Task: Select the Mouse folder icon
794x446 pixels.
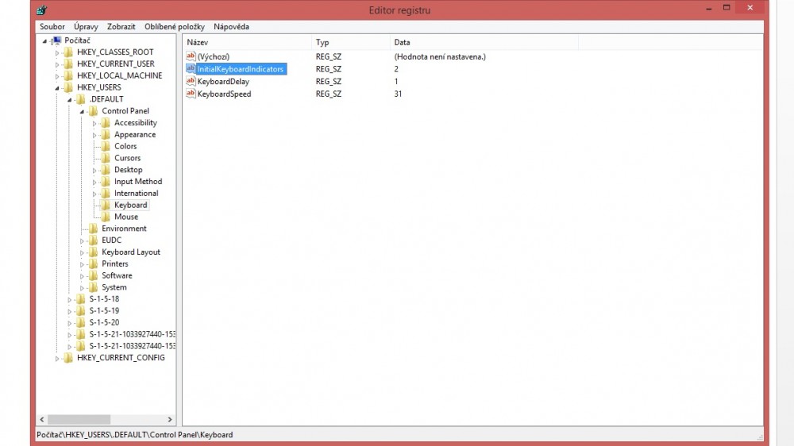Action: pos(106,217)
